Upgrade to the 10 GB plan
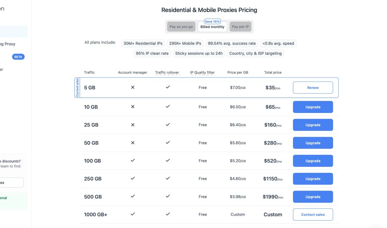The height and width of the screenshot is (228, 387). pos(313,107)
